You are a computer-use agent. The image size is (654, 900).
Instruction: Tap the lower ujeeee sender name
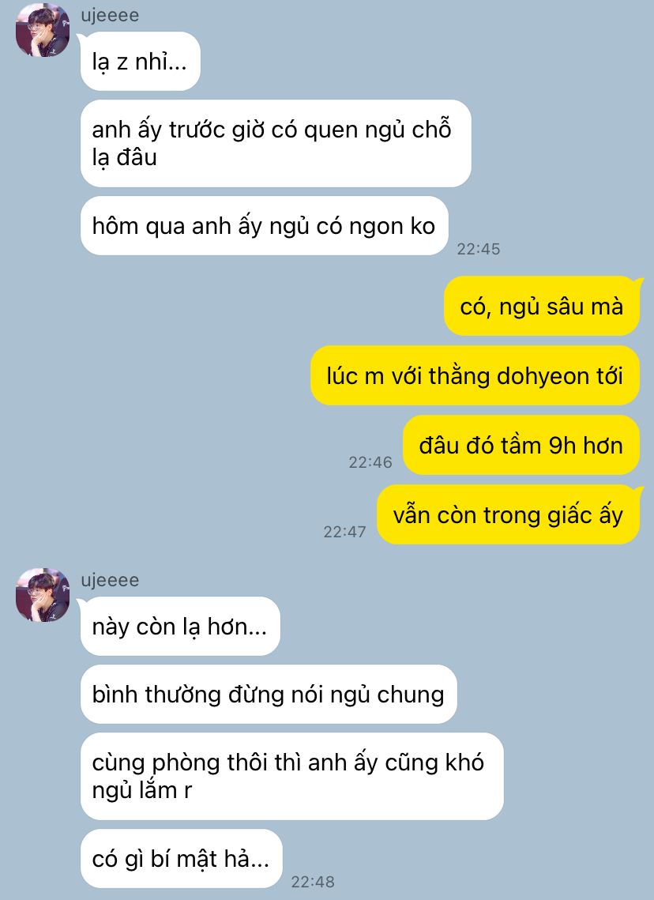(110, 580)
